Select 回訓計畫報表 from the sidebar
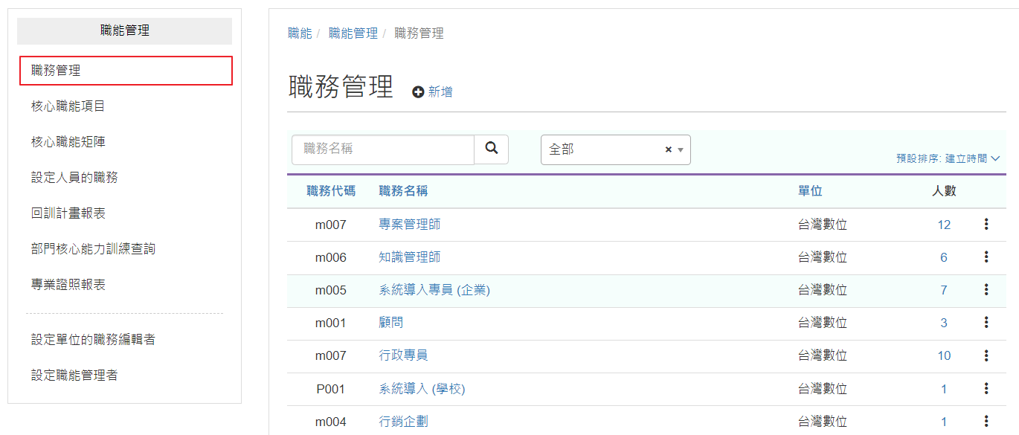Screen dimensions: 1019x435 pyautogui.click(x=68, y=213)
